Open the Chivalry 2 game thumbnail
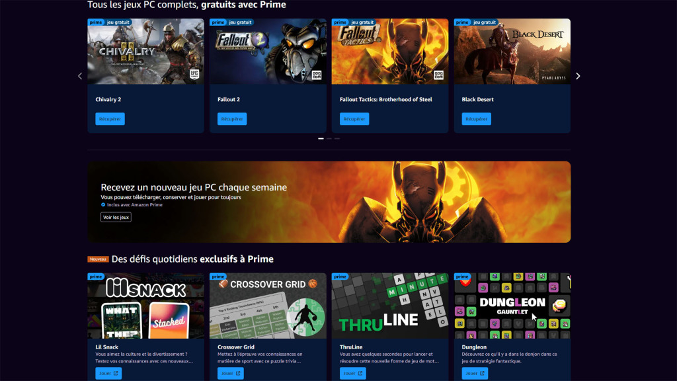This screenshot has width=677, height=381. (x=146, y=52)
